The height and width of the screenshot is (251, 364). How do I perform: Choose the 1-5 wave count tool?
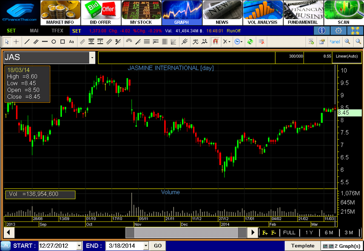[x=204, y=42]
